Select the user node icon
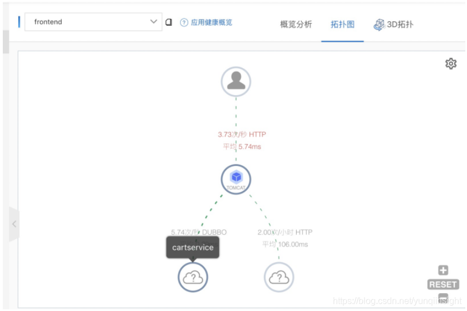Viewport: 467px width, 311px height. [236, 82]
